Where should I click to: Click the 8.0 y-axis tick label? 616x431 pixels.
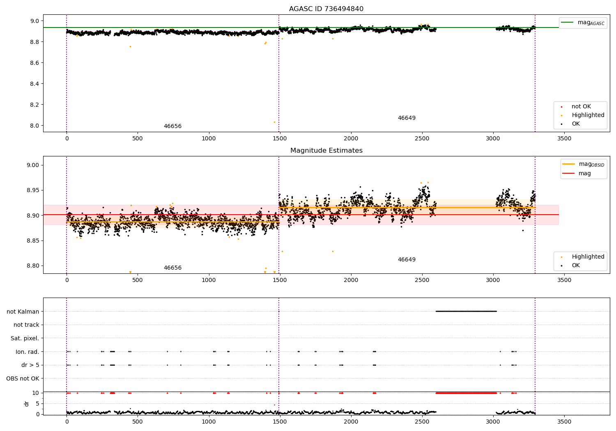coord(35,126)
